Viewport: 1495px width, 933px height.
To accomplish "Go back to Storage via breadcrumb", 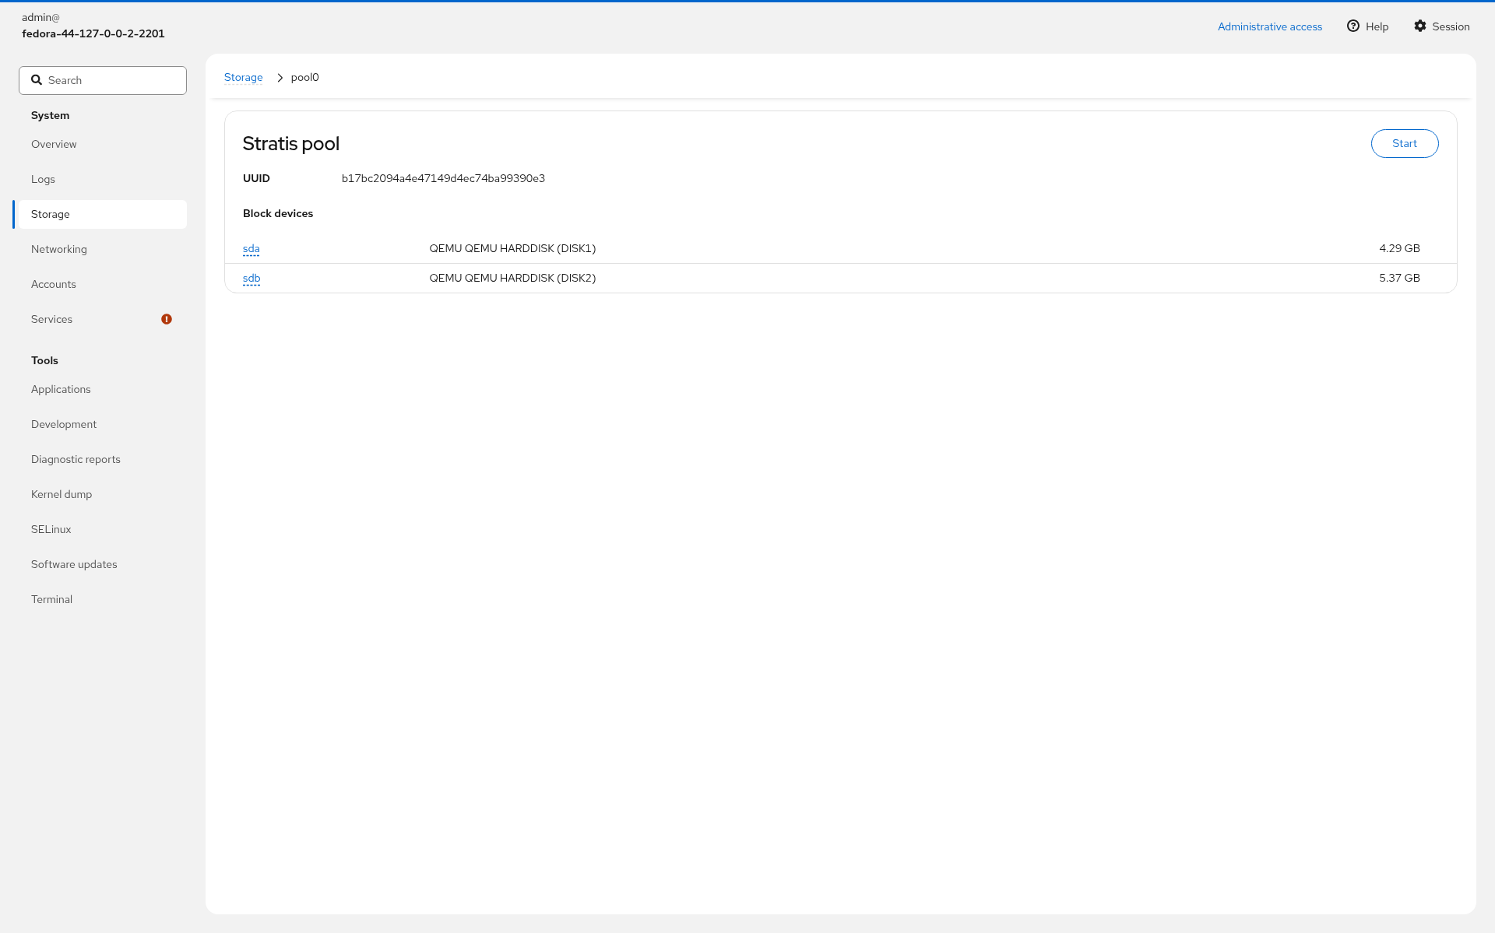I will [x=244, y=77].
